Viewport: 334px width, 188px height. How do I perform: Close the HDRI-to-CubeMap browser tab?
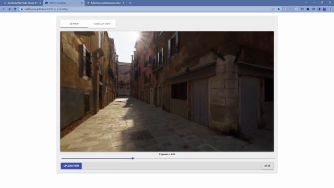click(x=82, y=3)
